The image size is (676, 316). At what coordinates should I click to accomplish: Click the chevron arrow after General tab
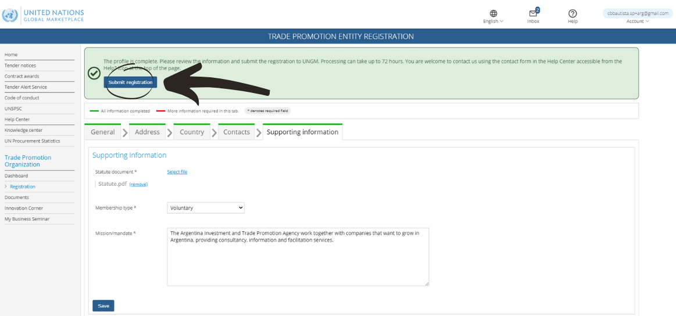pos(125,133)
